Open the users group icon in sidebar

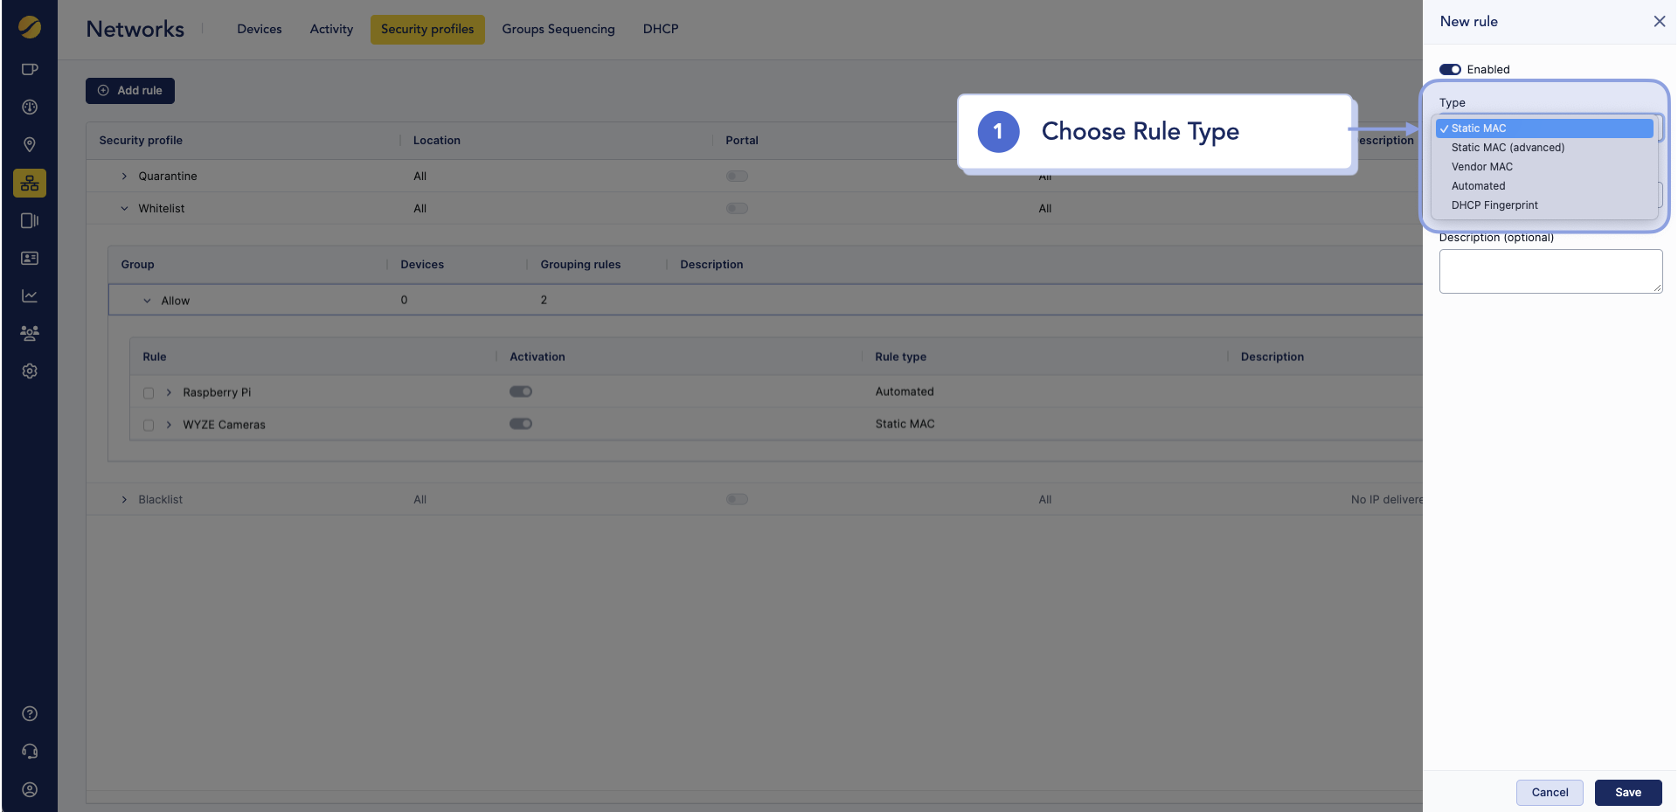tap(30, 333)
